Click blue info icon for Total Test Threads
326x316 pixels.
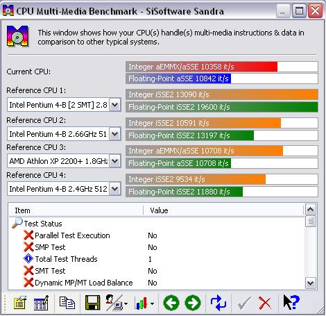click(28, 259)
